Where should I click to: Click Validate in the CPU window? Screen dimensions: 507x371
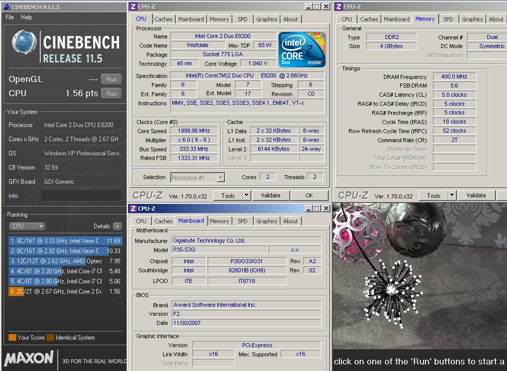pos(270,195)
